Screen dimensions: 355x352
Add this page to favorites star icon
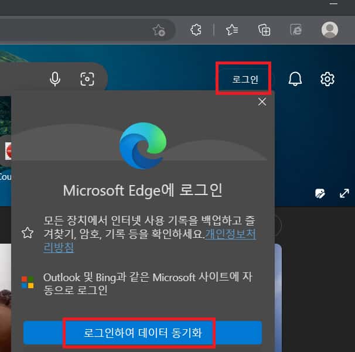click(159, 30)
